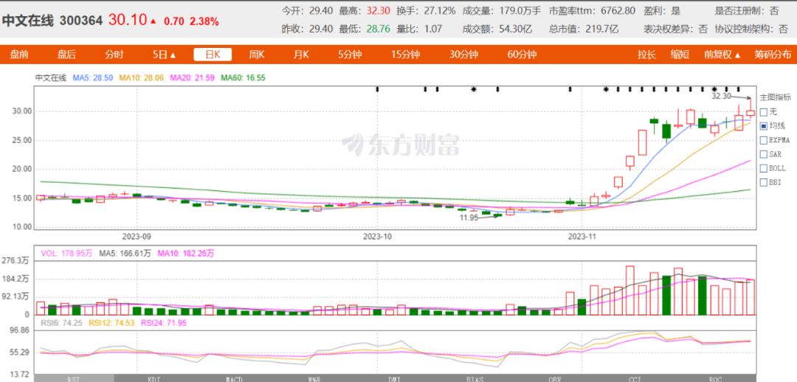The image size is (797, 382).
Task: Click the volume MA10: 182.26万 label
Action: click(x=186, y=253)
